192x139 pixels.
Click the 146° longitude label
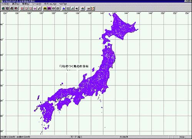(139, 13)
